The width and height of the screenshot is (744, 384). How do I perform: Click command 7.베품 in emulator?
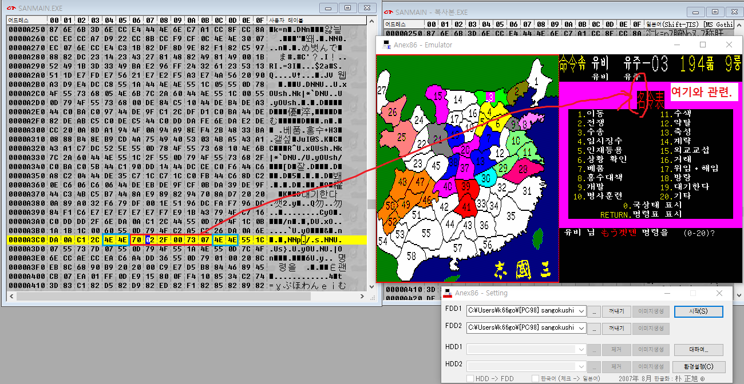(590, 168)
